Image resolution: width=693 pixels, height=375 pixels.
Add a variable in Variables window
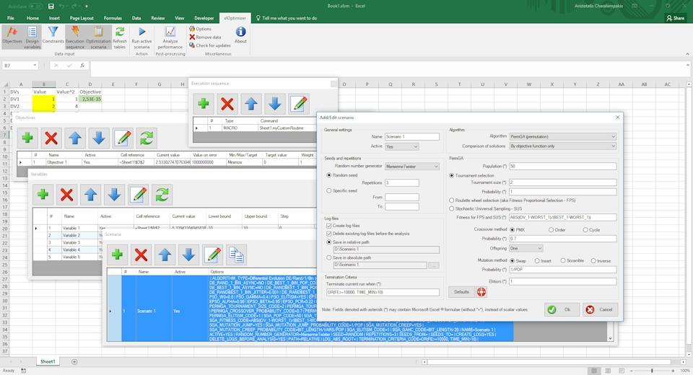[x=43, y=194]
